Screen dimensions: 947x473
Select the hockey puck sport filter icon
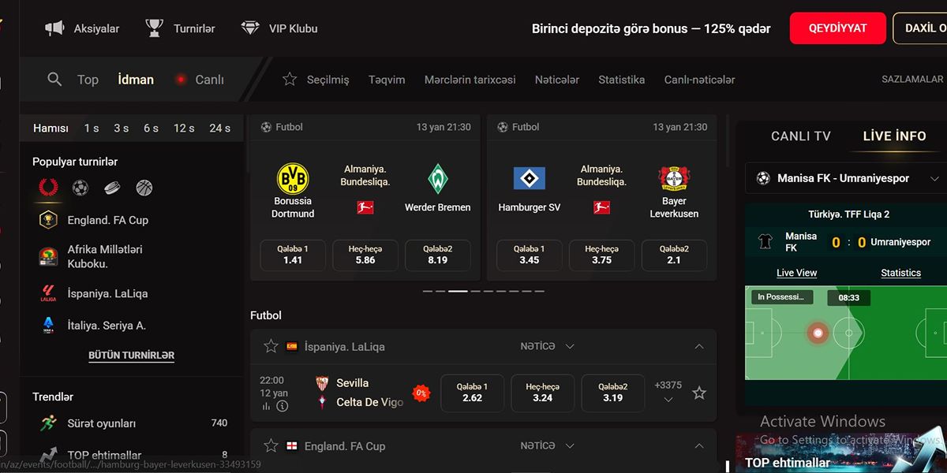pos(112,188)
